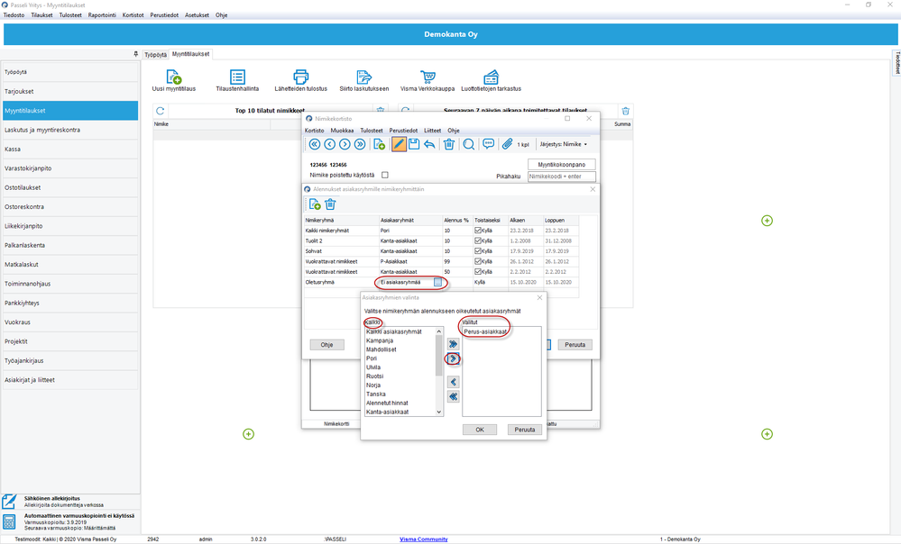This screenshot has width=901, height=544.
Task: Move all customer groups to Valitut
Action: click(x=453, y=344)
